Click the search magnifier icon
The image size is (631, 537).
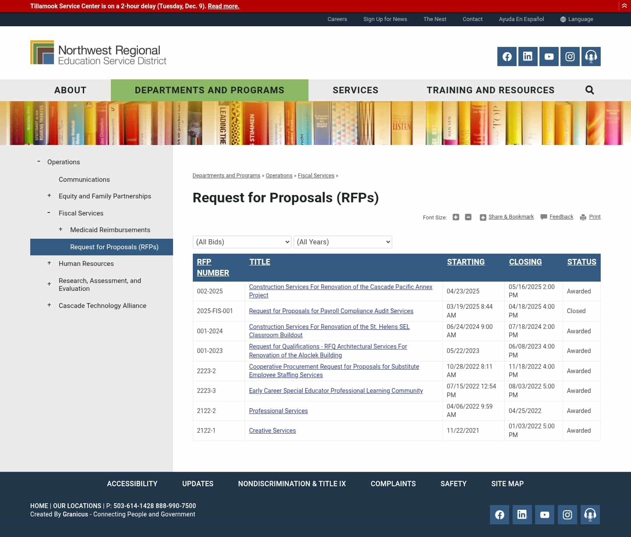(589, 90)
